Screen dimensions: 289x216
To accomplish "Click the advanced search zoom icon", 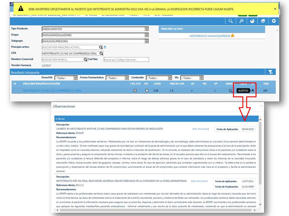I will pos(241,21).
